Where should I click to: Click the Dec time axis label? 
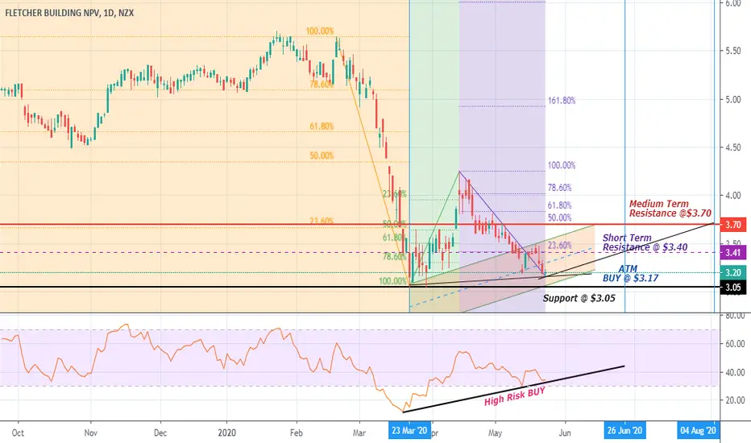[160, 433]
